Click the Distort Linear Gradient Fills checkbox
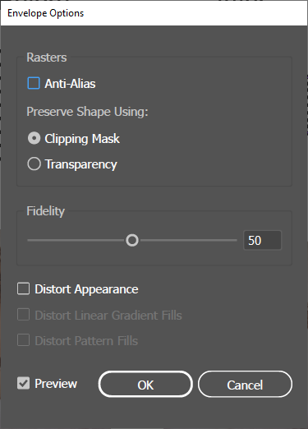The width and height of the screenshot is (308, 429). (23, 315)
